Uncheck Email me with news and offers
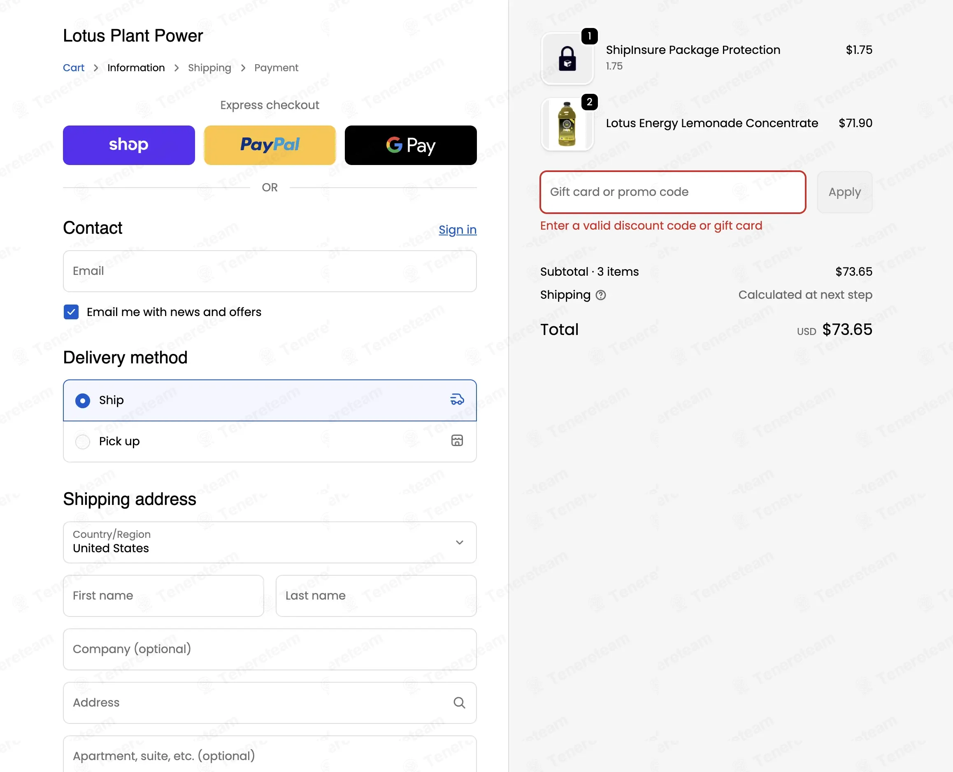953x772 pixels. (71, 312)
